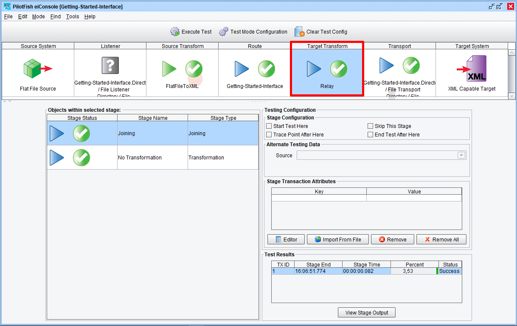Viewport: 517px width, 326px height.
Task: Select stage time 00:00:00.082 cell
Action: coord(366,271)
